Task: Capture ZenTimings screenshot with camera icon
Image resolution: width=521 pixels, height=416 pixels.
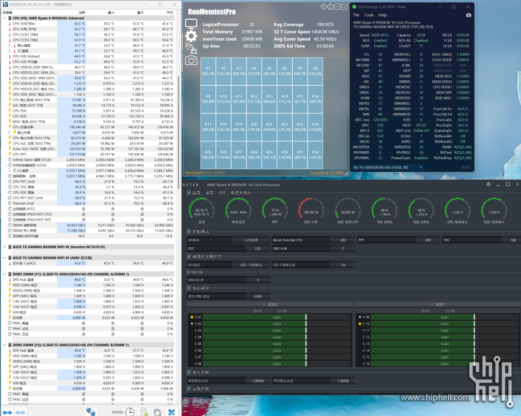Action: tap(468, 15)
